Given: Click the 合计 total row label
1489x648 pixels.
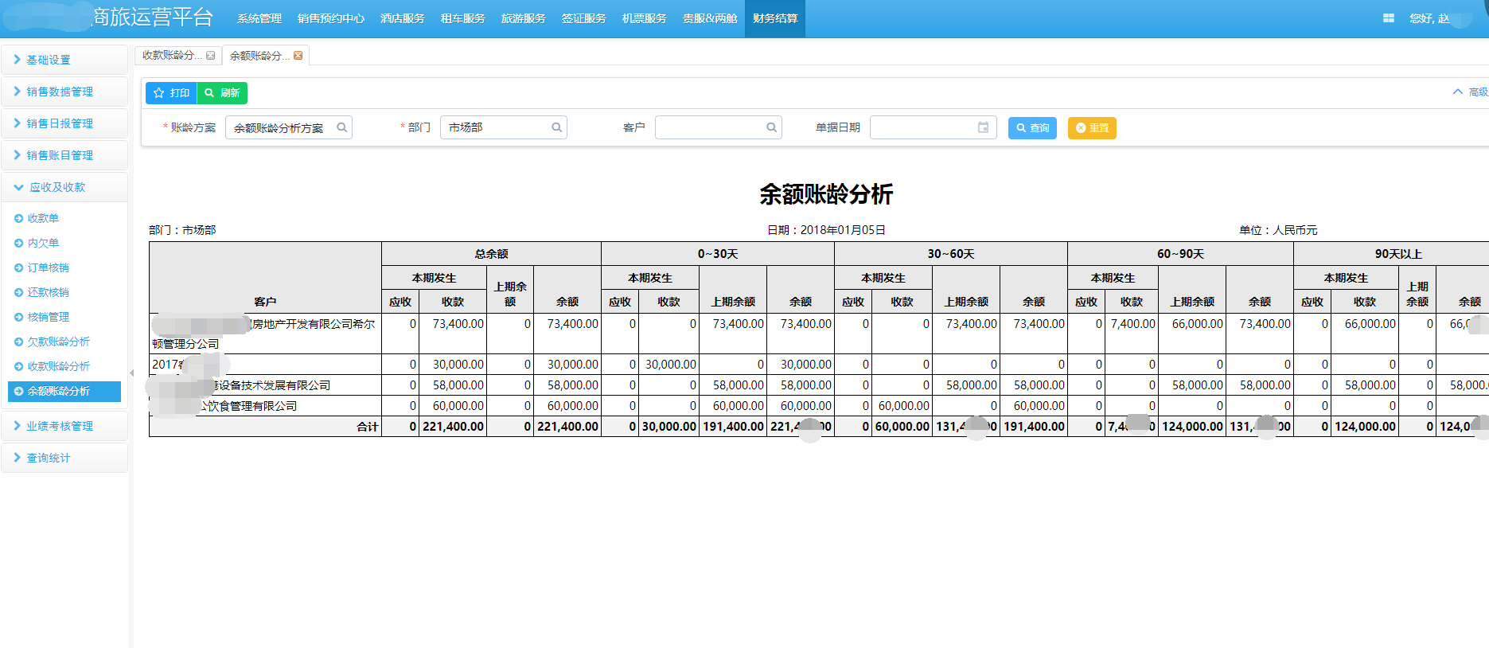Looking at the screenshot, I should (x=368, y=427).
